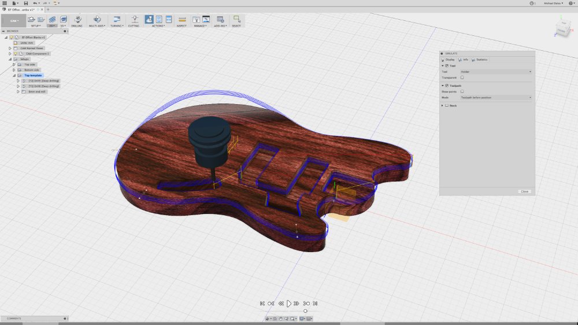
Task: Toggle the Toolpath group checkbox
Action: point(447,86)
